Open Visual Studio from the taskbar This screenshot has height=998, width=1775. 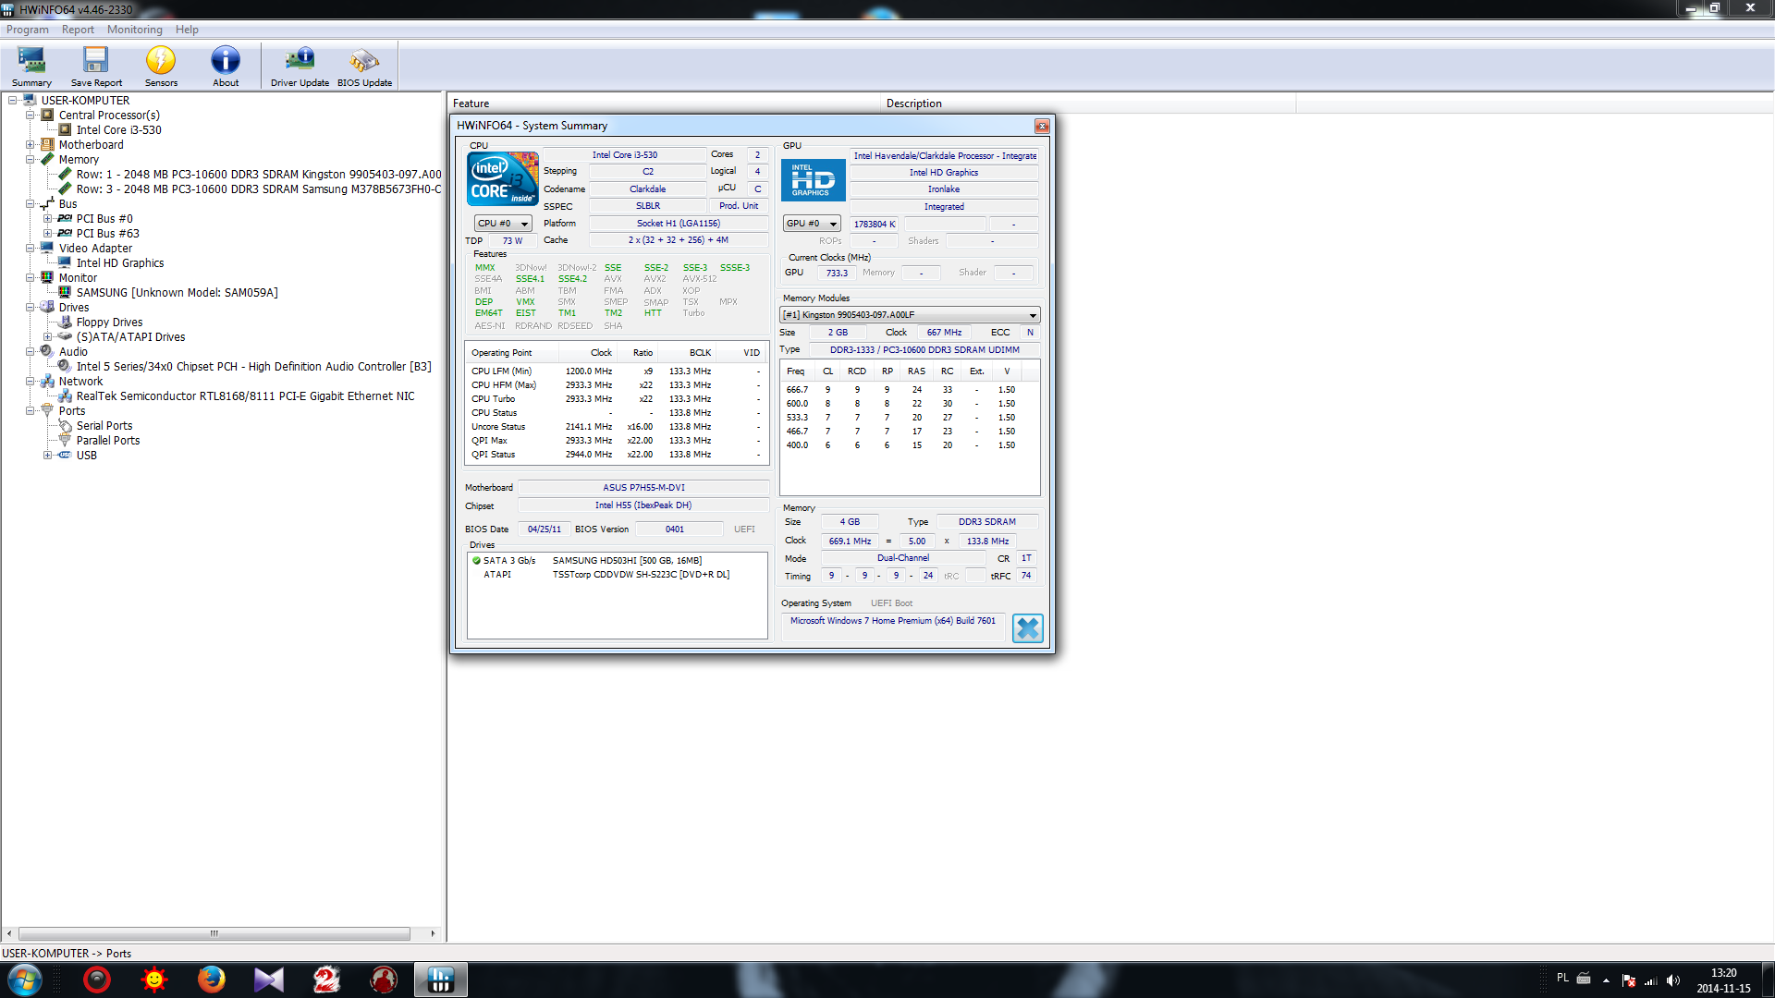tap(269, 980)
